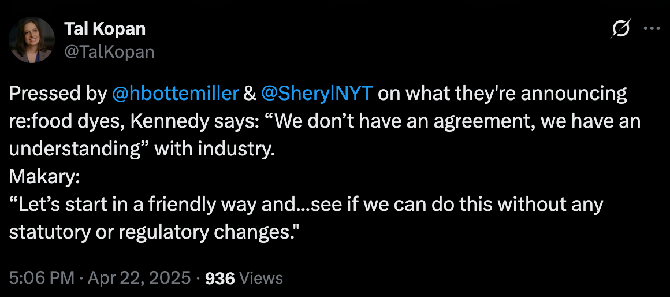670x297 pixels.
Task: Click the 936 view count number
Action: [x=220, y=278]
